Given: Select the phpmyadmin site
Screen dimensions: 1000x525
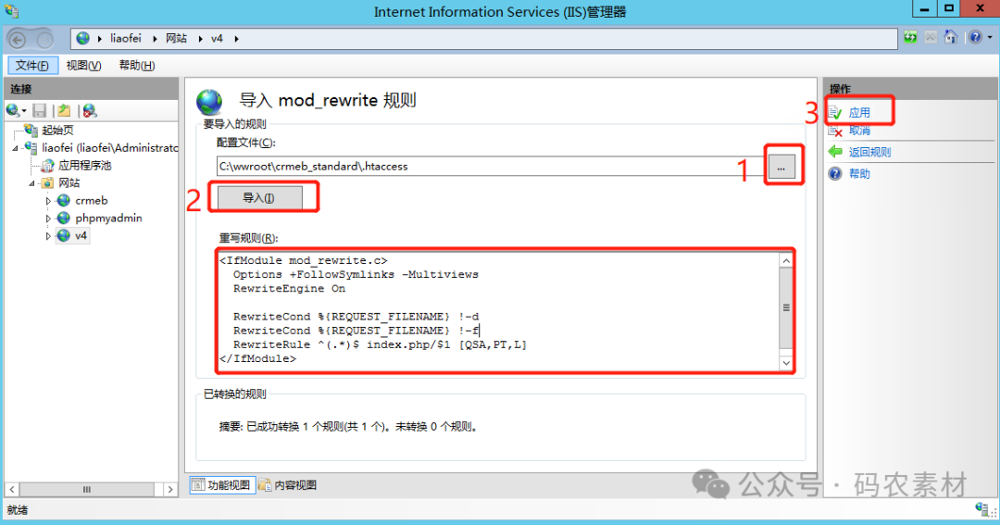Looking at the screenshot, I should pos(108,219).
